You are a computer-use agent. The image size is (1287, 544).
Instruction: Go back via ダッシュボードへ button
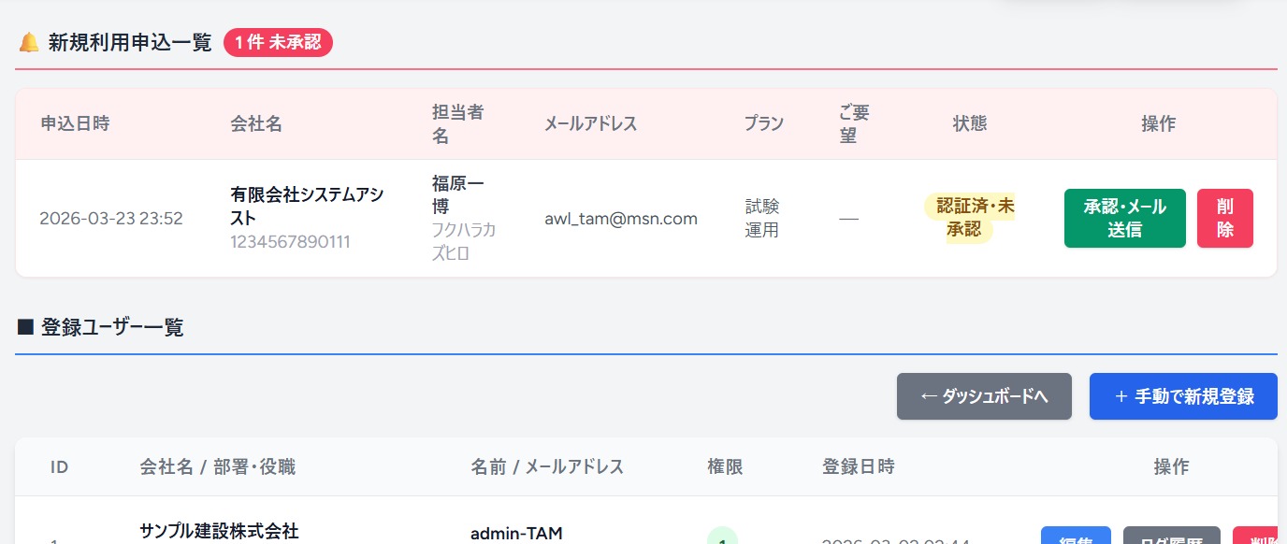coord(984,396)
